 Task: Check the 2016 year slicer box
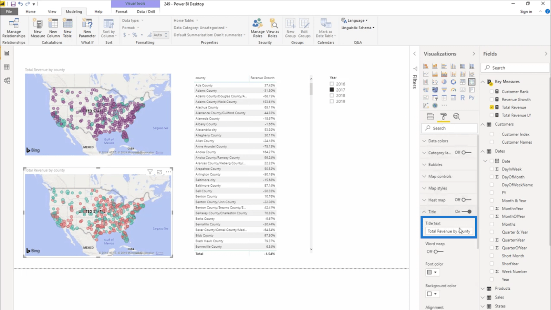(332, 84)
